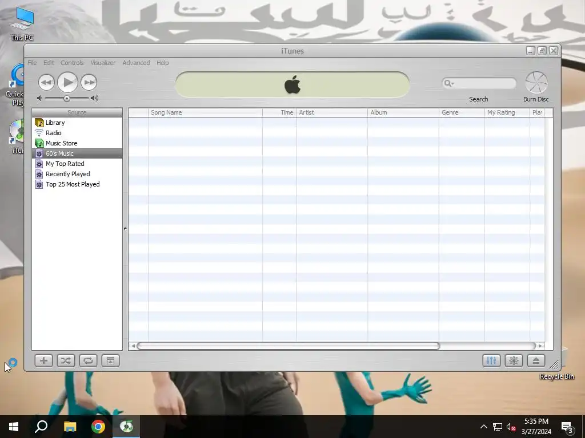Sort by the Time column header

pos(279,112)
